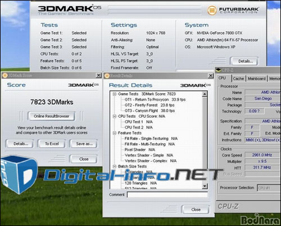
Task: Open the Details button in System panel
Action: click(x=245, y=61)
